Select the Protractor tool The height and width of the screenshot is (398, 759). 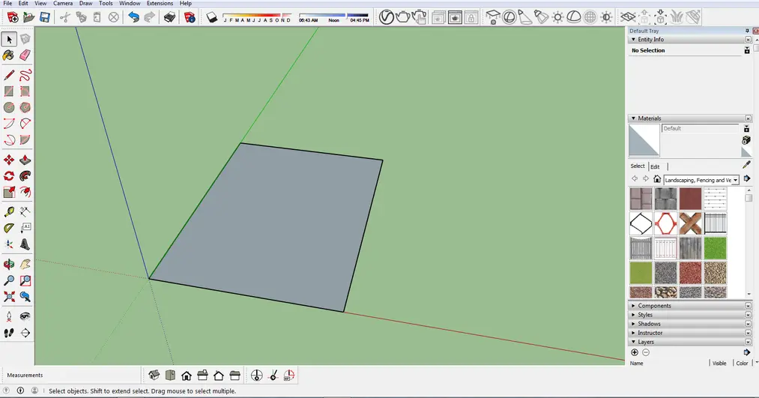coord(9,228)
